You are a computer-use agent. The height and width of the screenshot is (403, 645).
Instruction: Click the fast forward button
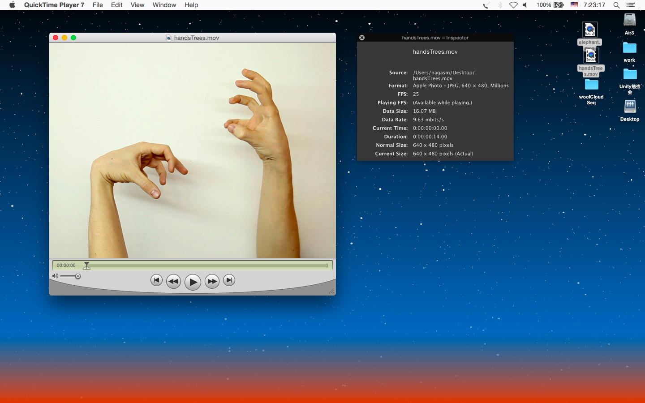click(x=212, y=281)
